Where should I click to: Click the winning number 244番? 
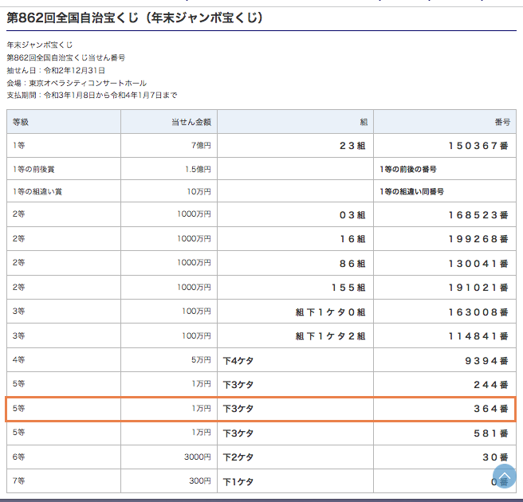point(490,385)
